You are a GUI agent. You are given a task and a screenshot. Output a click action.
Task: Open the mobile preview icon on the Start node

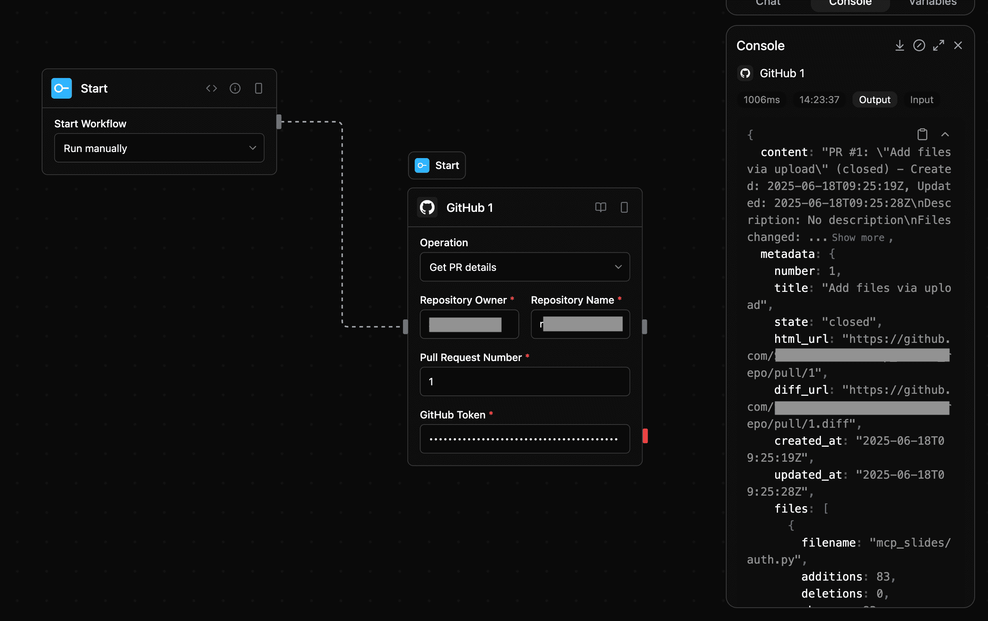point(259,88)
